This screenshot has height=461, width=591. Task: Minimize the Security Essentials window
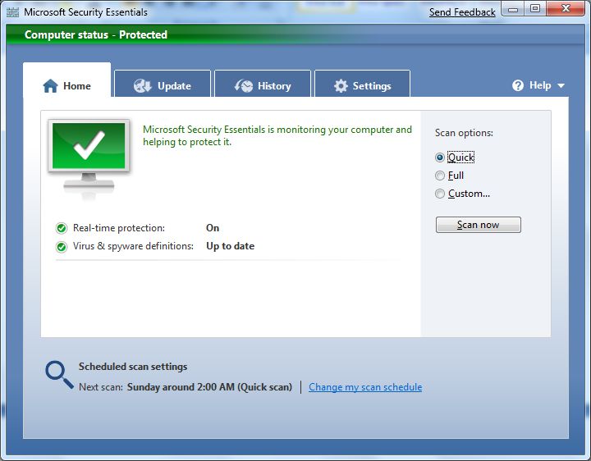click(512, 9)
